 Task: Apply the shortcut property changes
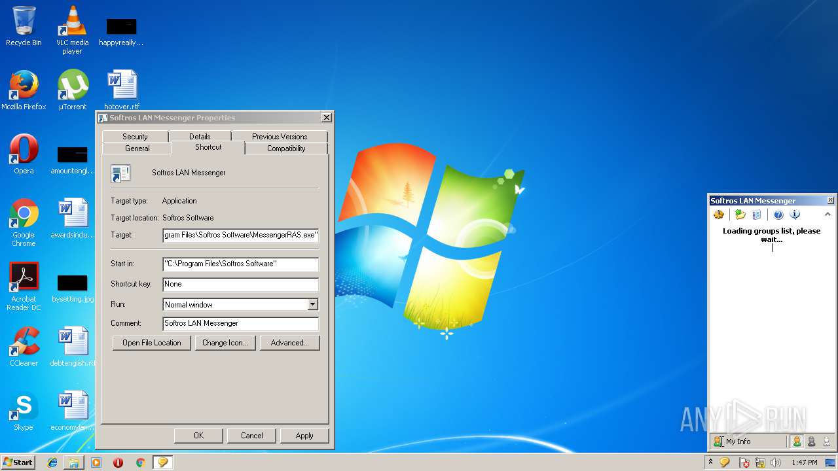tap(304, 436)
